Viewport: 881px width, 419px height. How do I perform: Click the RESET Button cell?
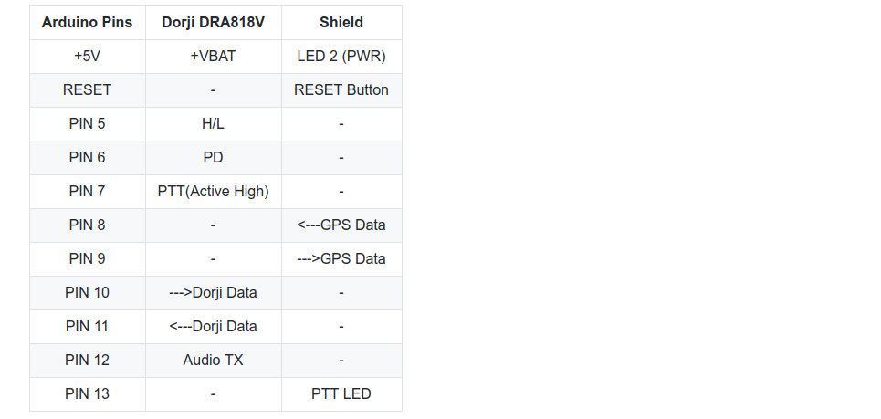point(341,89)
